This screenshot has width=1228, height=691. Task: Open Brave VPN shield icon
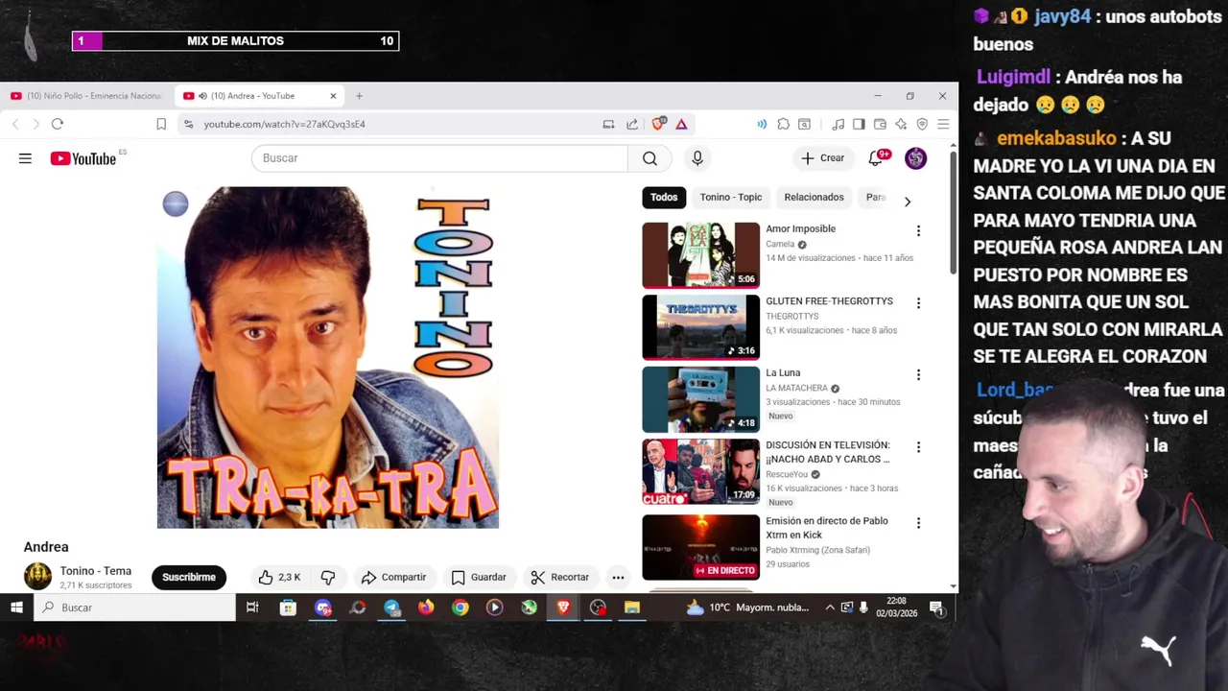922,124
